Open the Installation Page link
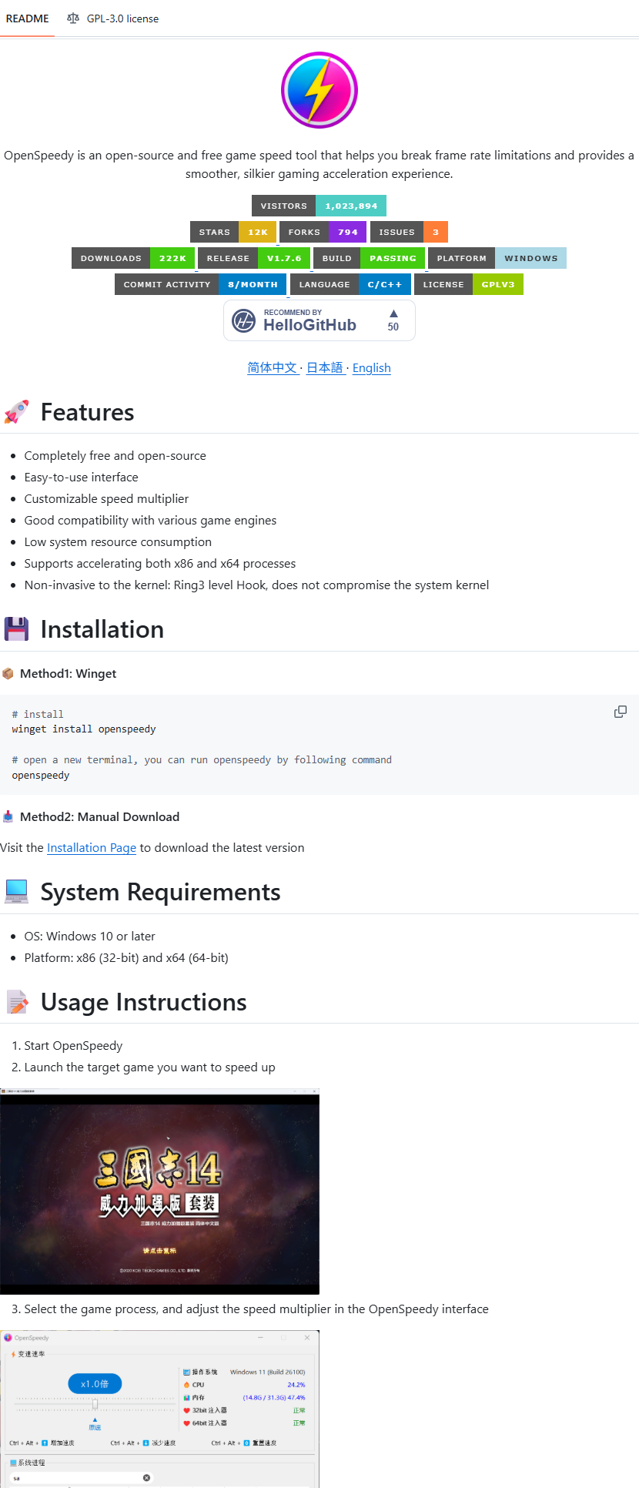The image size is (639, 1488). (92, 847)
